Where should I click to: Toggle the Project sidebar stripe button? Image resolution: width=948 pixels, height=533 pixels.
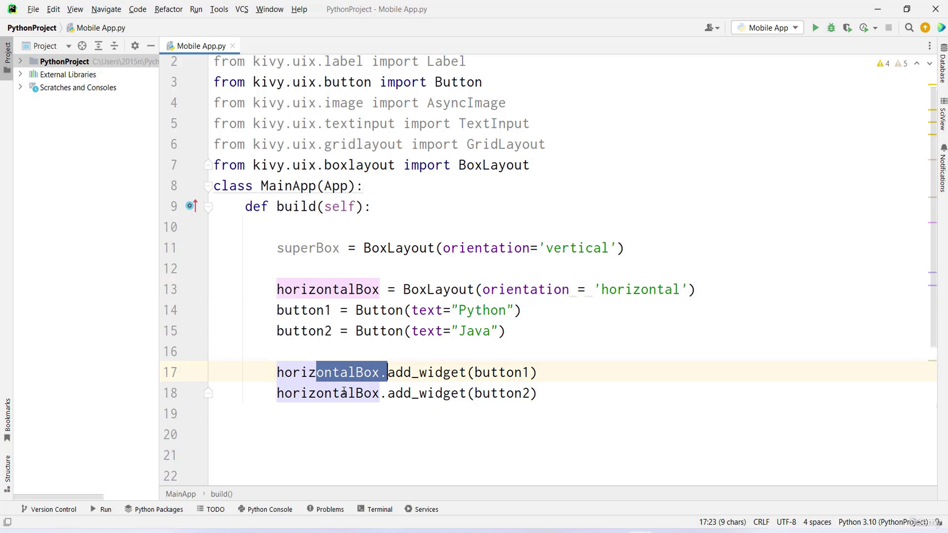(7, 58)
